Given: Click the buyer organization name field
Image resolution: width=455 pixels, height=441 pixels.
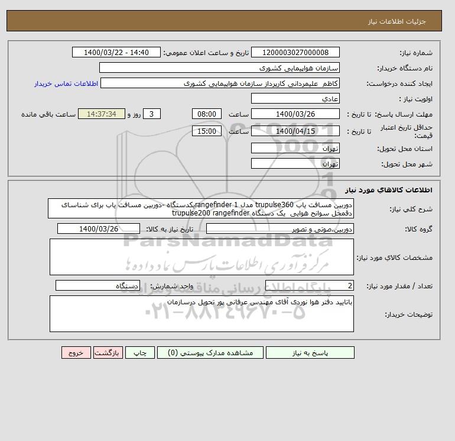Looking at the screenshot, I should coord(219,67).
